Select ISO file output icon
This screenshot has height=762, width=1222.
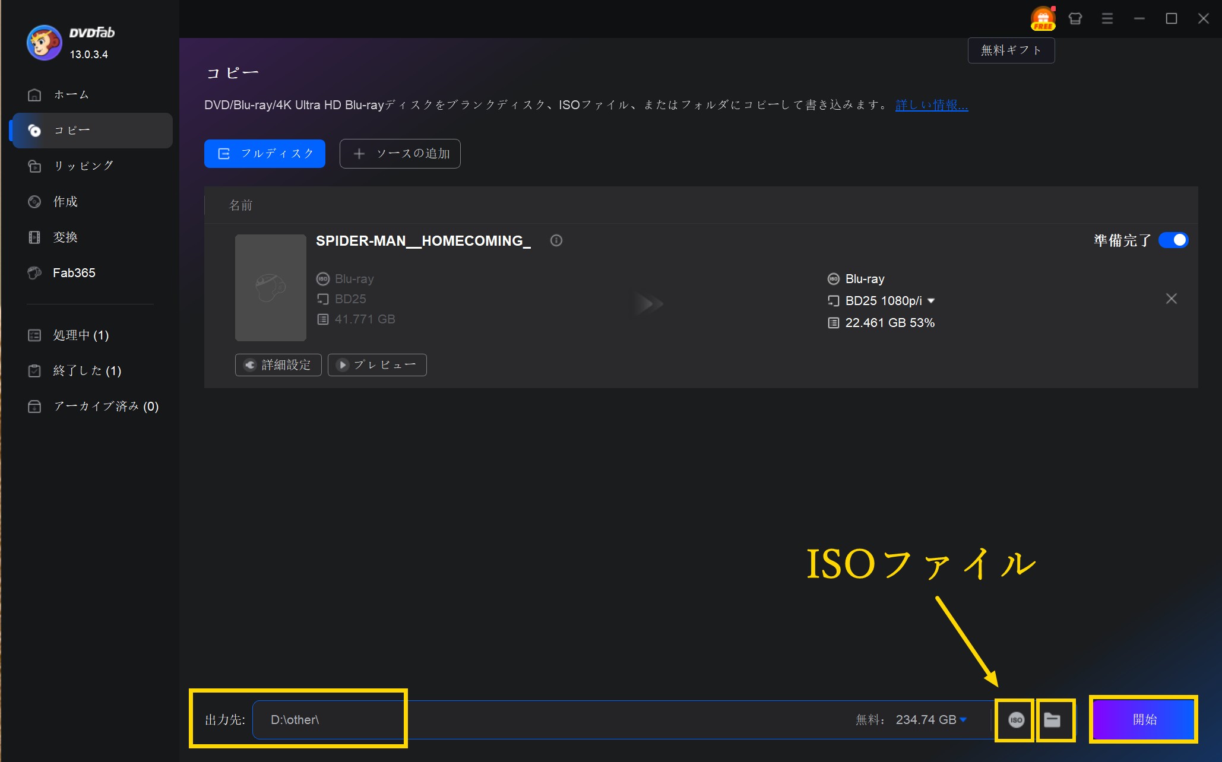click(1016, 720)
